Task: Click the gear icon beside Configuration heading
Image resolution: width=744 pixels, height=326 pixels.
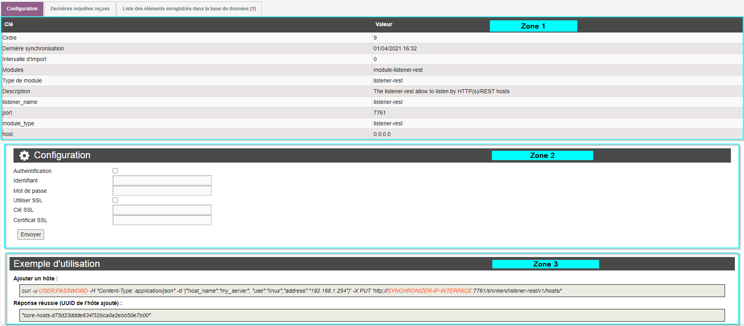Action: tap(24, 155)
